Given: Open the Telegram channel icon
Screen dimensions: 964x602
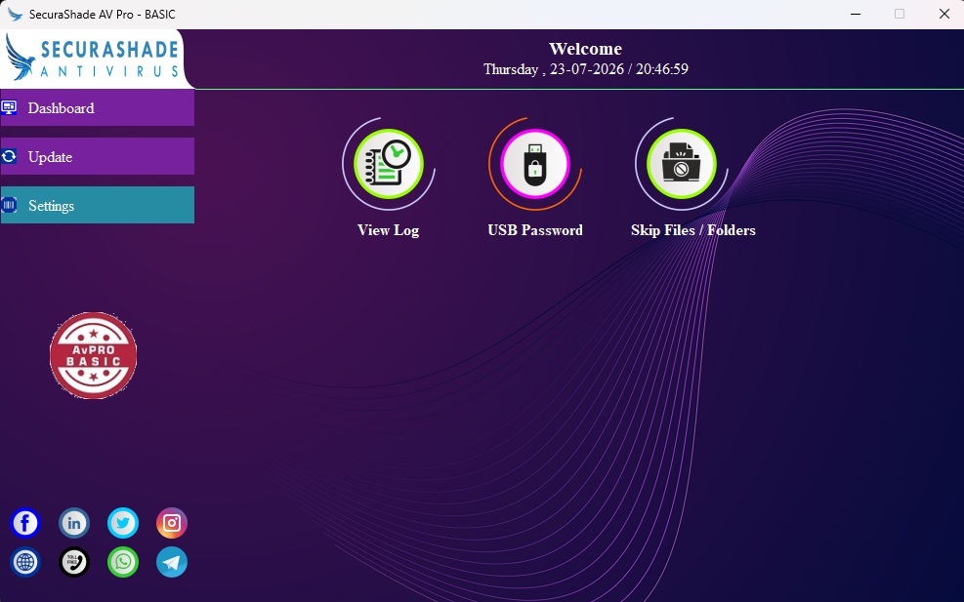Looking at the screenshot, I should pyautogui.click(x=172, y=562).
